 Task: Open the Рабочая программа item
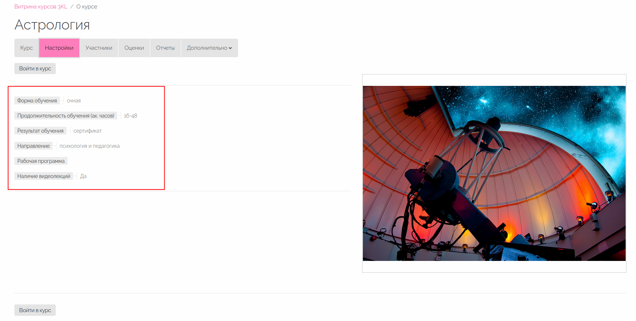point(41,161)
